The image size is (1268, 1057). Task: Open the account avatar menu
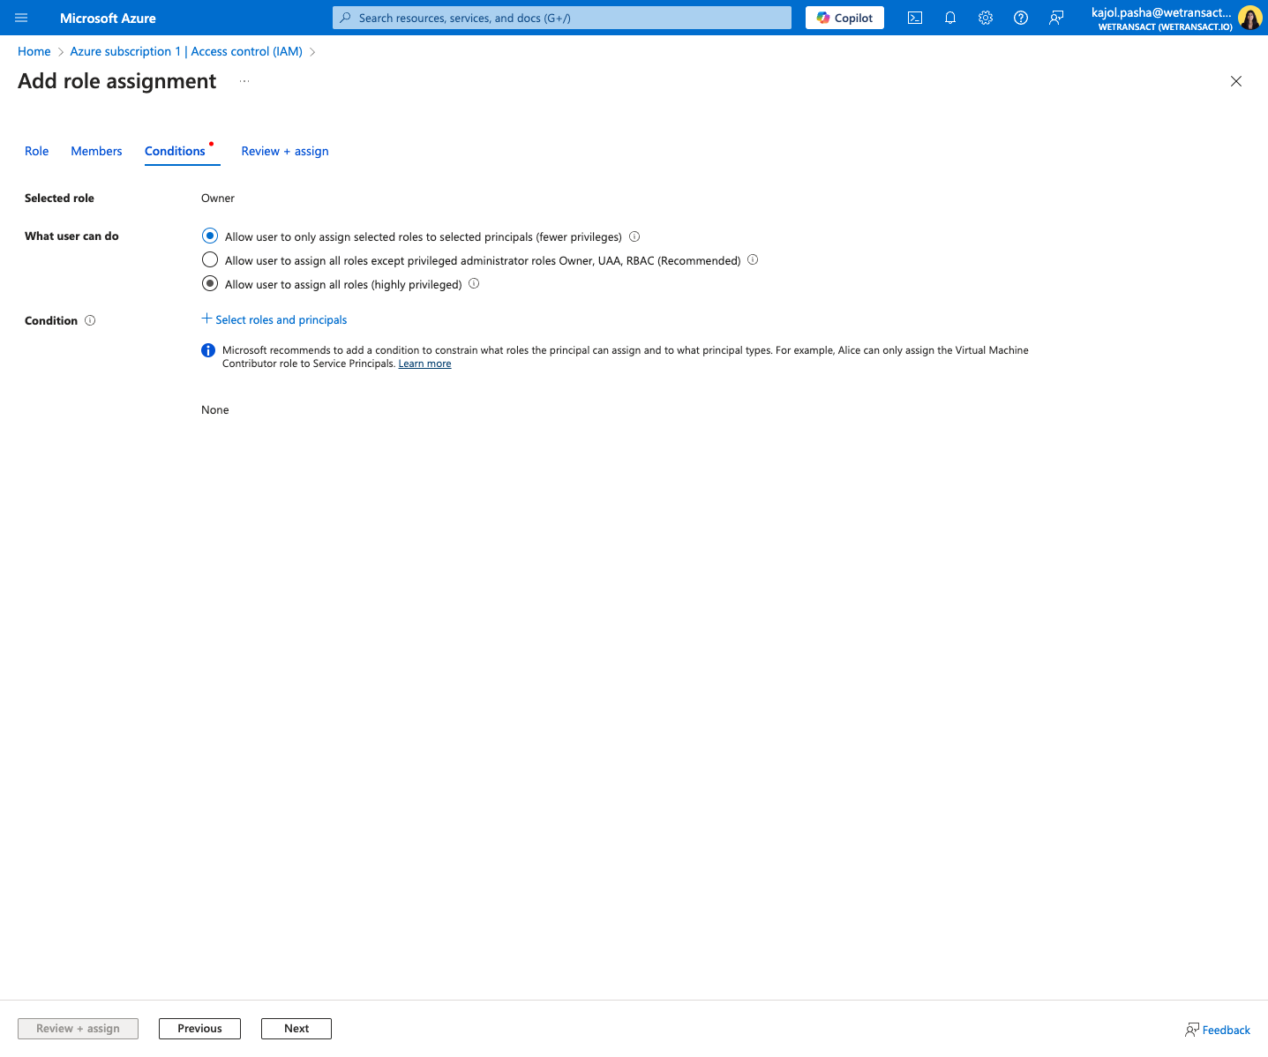[x=1249, y=18]
